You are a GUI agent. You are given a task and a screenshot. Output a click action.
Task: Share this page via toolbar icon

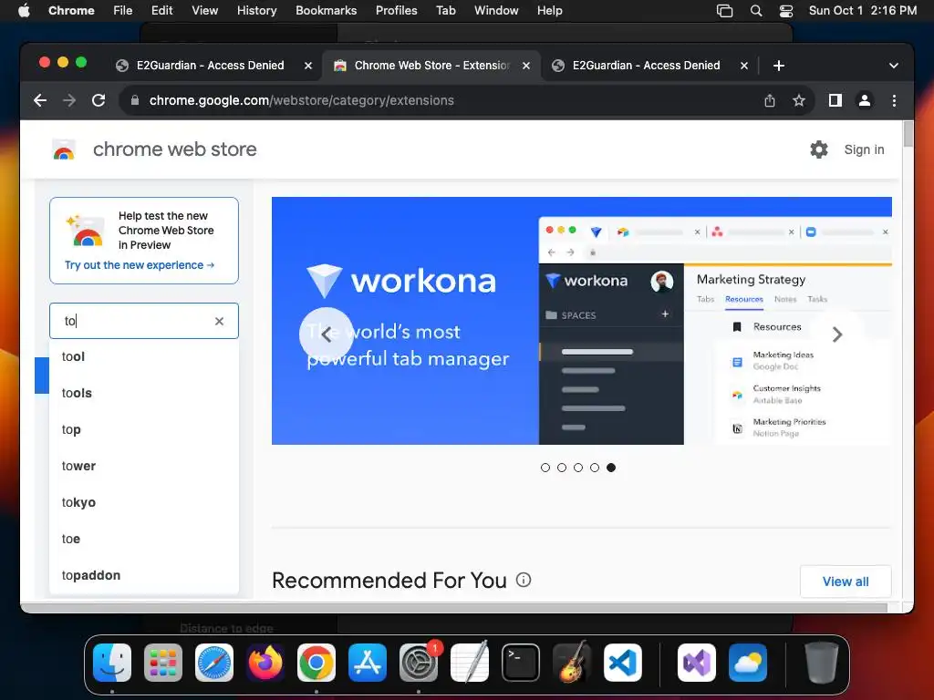[770, 100]
